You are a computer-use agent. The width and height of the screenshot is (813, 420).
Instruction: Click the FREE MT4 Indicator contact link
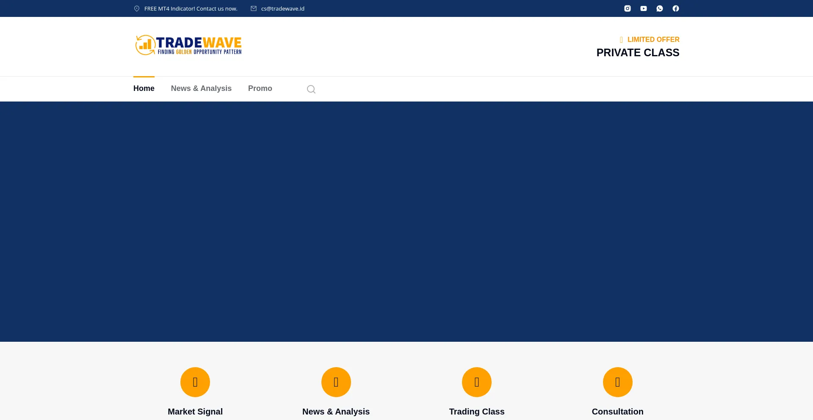point(191,8)
